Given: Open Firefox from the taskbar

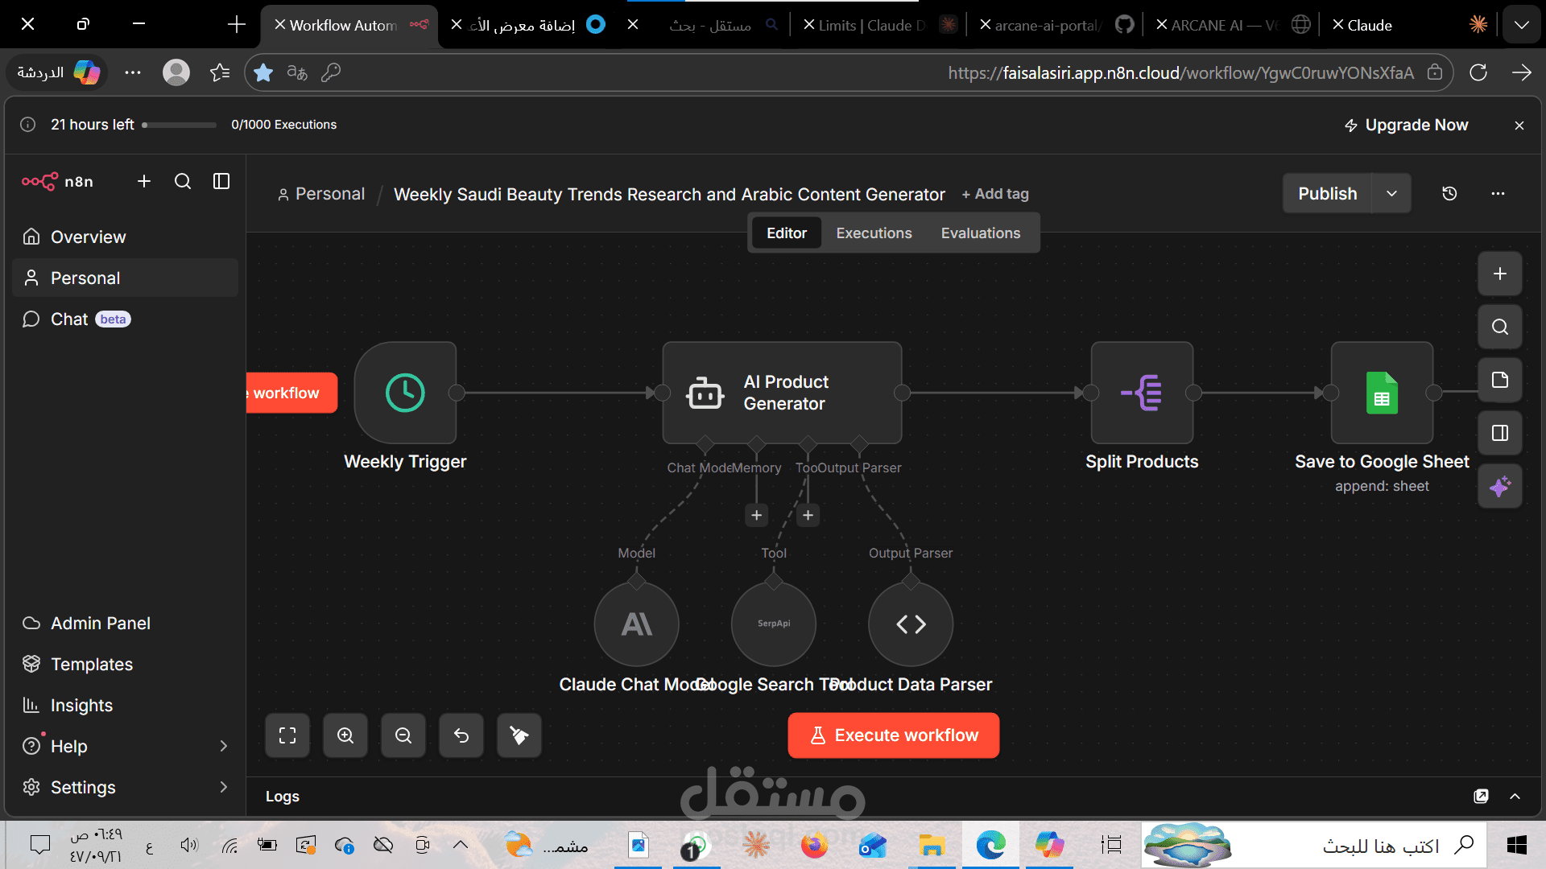Looking at the screenshot, I should coord(814,845).
